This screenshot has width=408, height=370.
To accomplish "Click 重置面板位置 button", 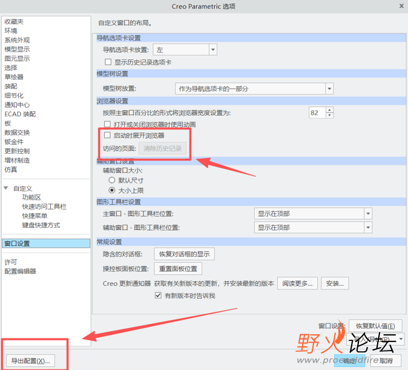I will (178, 268).
